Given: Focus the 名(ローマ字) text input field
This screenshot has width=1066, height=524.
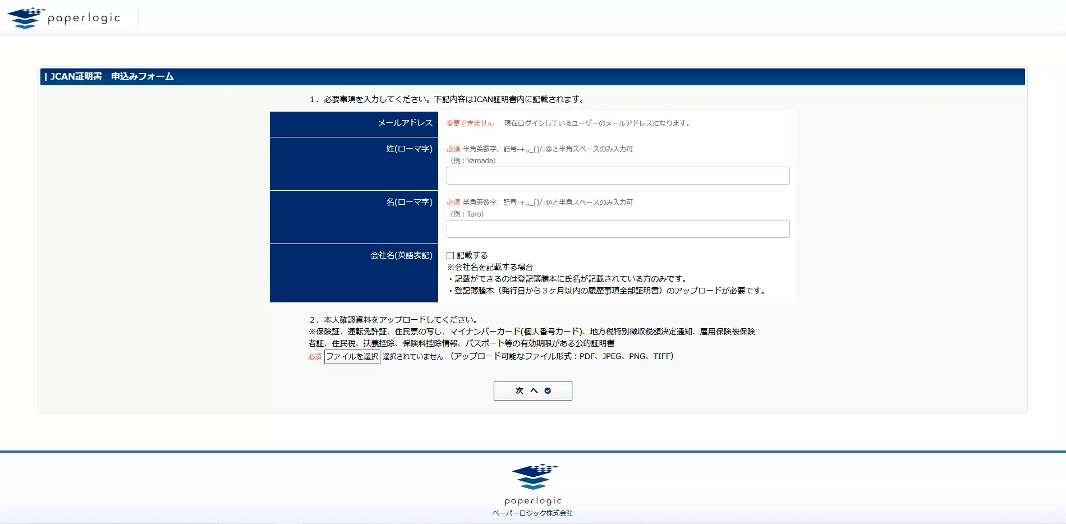Looking at the screenshot, I should pos(618,229).
